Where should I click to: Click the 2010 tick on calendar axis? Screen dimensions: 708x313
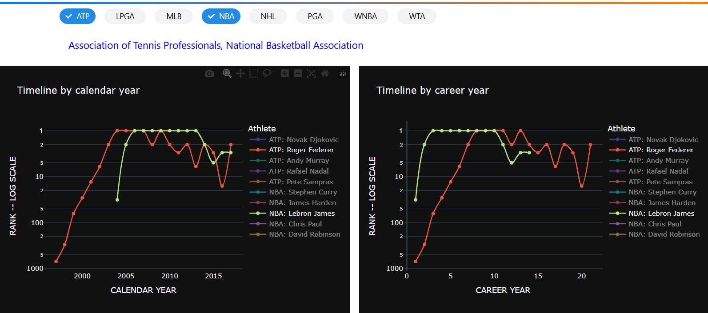coord(170,276)
